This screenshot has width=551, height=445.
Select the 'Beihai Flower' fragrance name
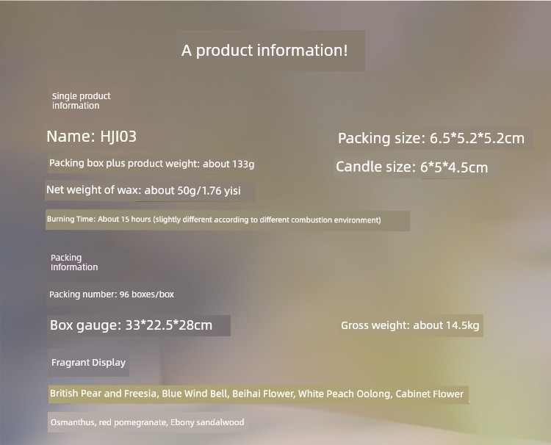point(263,394)
